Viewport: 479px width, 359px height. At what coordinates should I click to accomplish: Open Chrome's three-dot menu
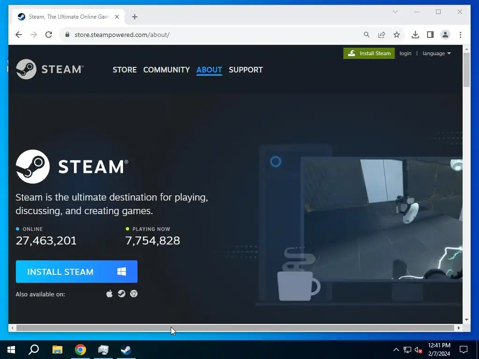click(460, 35)
